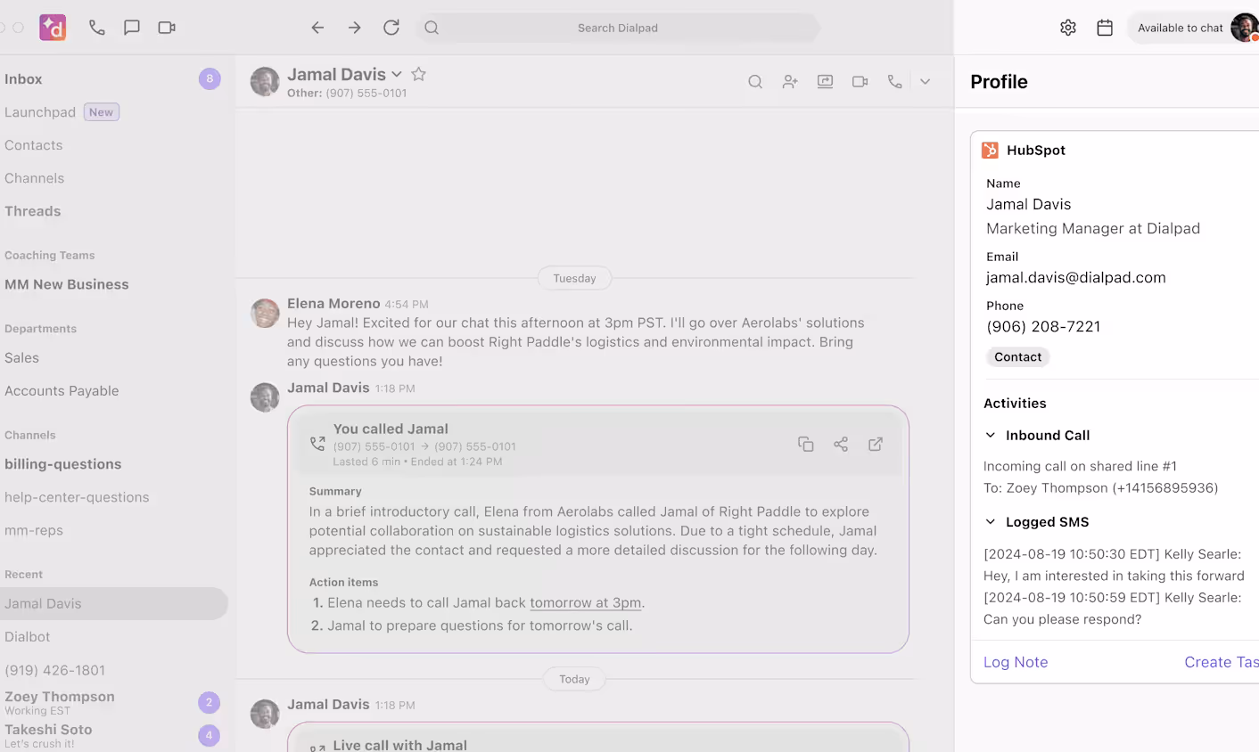Open settings gear icon
This screenshot has width=1259, height=752.
pos(1068,28)
